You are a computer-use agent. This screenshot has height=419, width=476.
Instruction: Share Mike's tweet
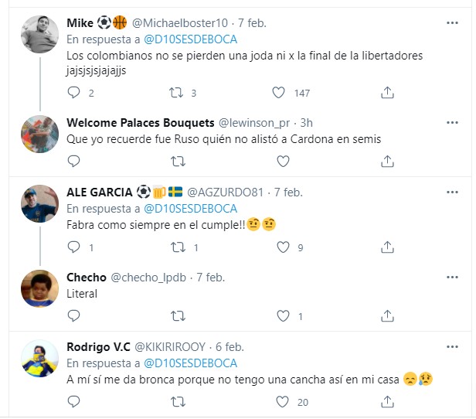coord(387,93)
